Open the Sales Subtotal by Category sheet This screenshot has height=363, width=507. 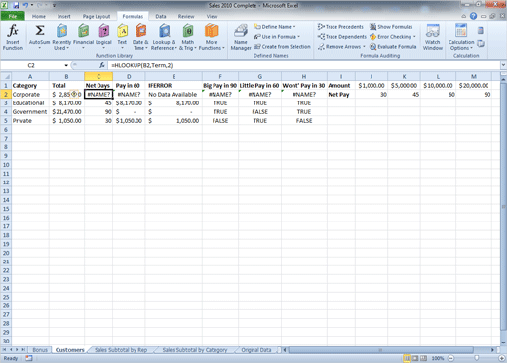194,350
